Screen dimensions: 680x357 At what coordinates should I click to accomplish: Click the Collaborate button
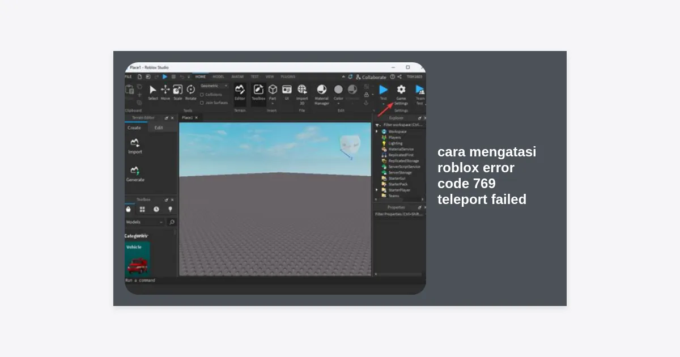click(371, 77)
